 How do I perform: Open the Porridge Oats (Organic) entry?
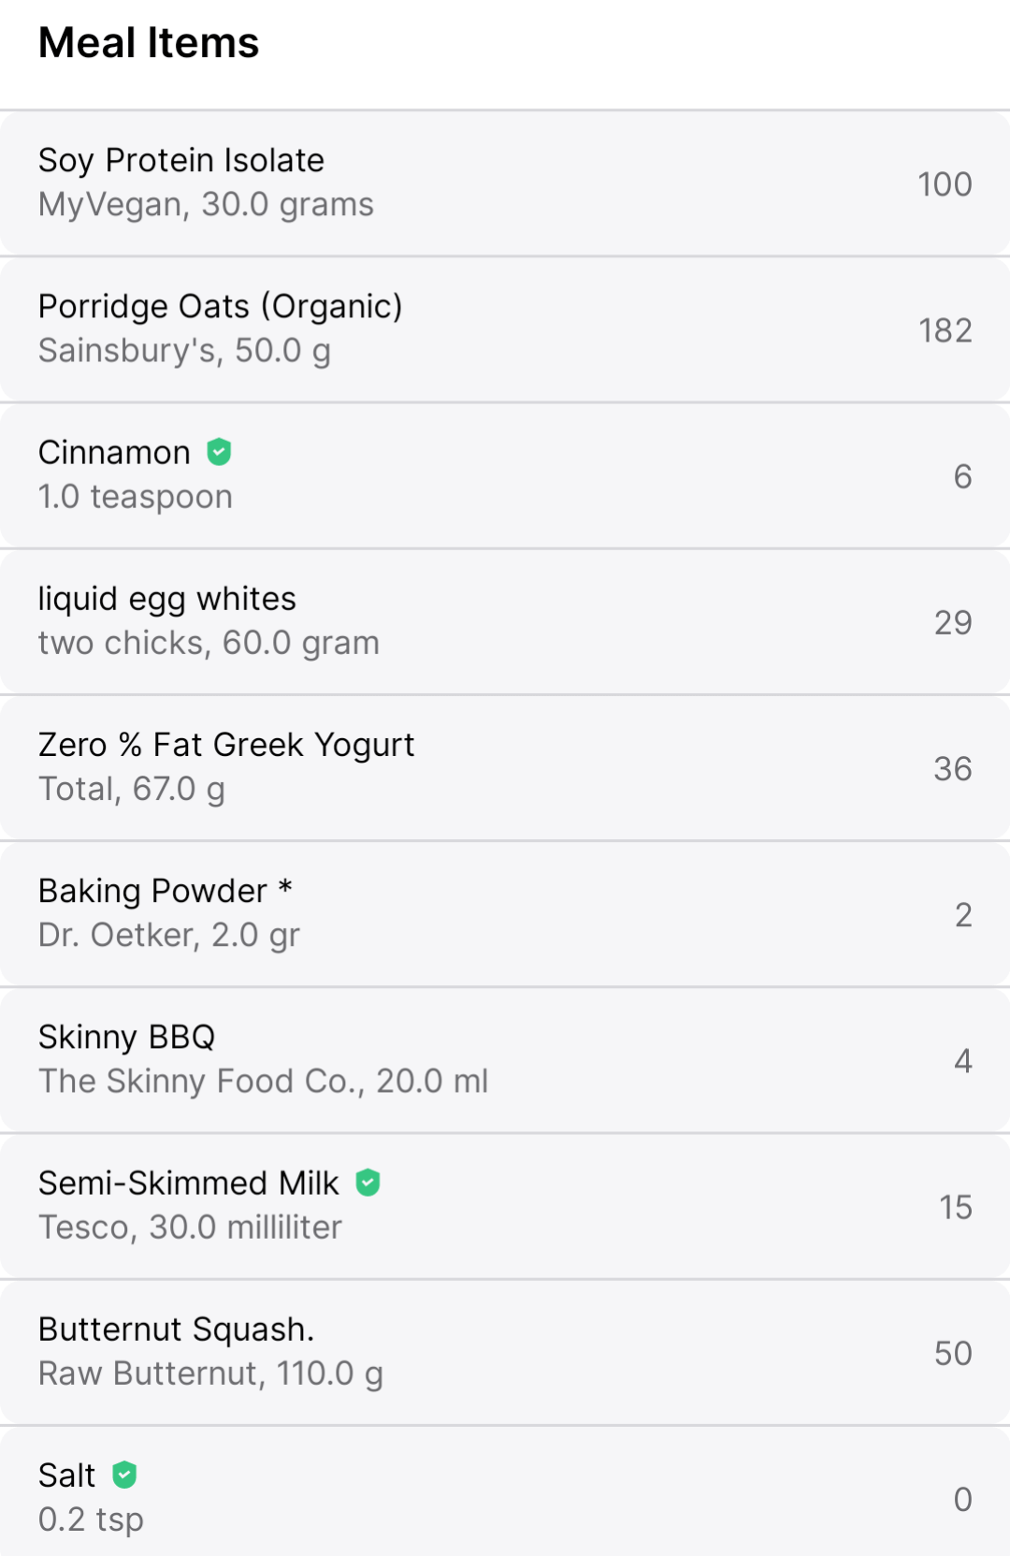(x=505, y=329)
